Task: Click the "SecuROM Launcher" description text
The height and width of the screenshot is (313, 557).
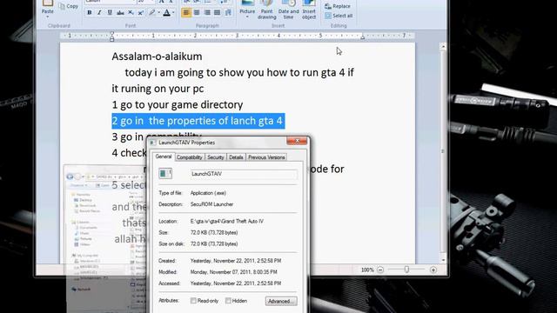Action: pyautogui.click(x=211, y=204)
